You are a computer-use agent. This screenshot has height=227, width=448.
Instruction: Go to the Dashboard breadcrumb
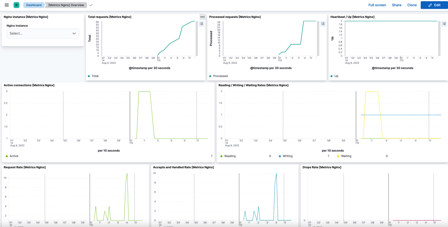34,5
